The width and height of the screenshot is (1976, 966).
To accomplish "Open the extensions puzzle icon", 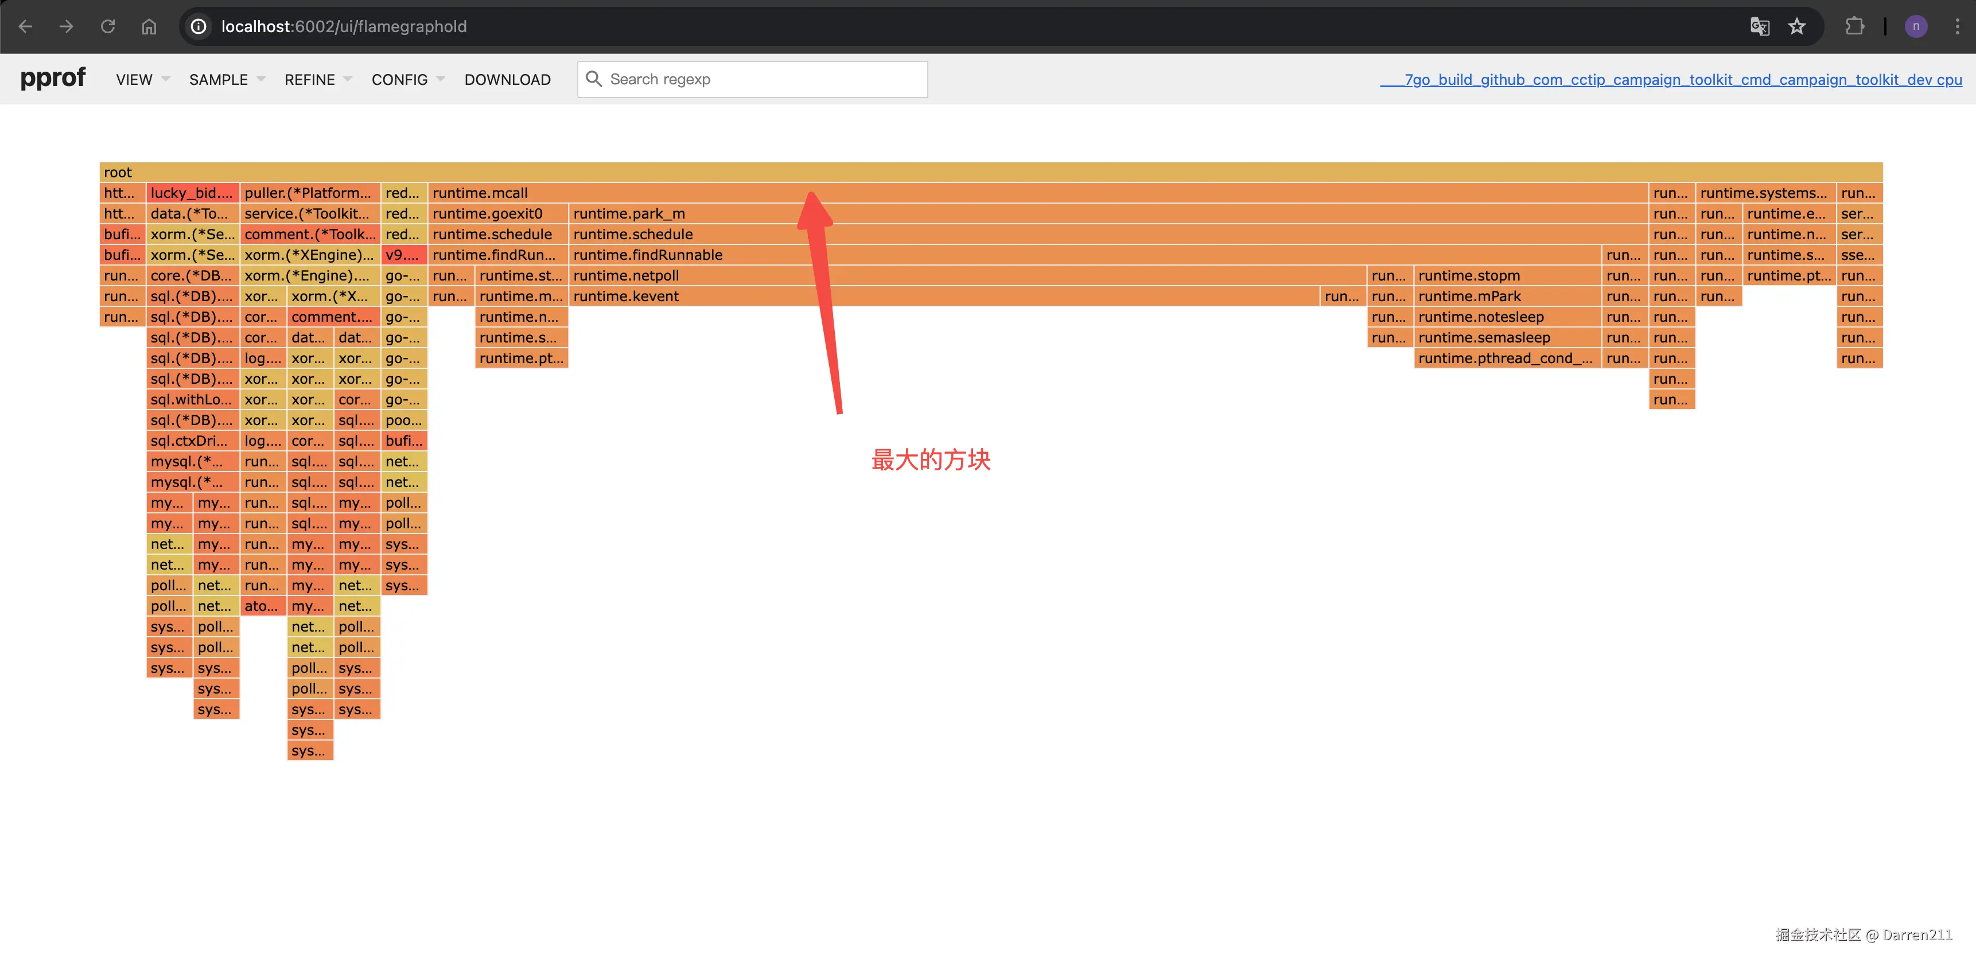I will coord(1854,26).
